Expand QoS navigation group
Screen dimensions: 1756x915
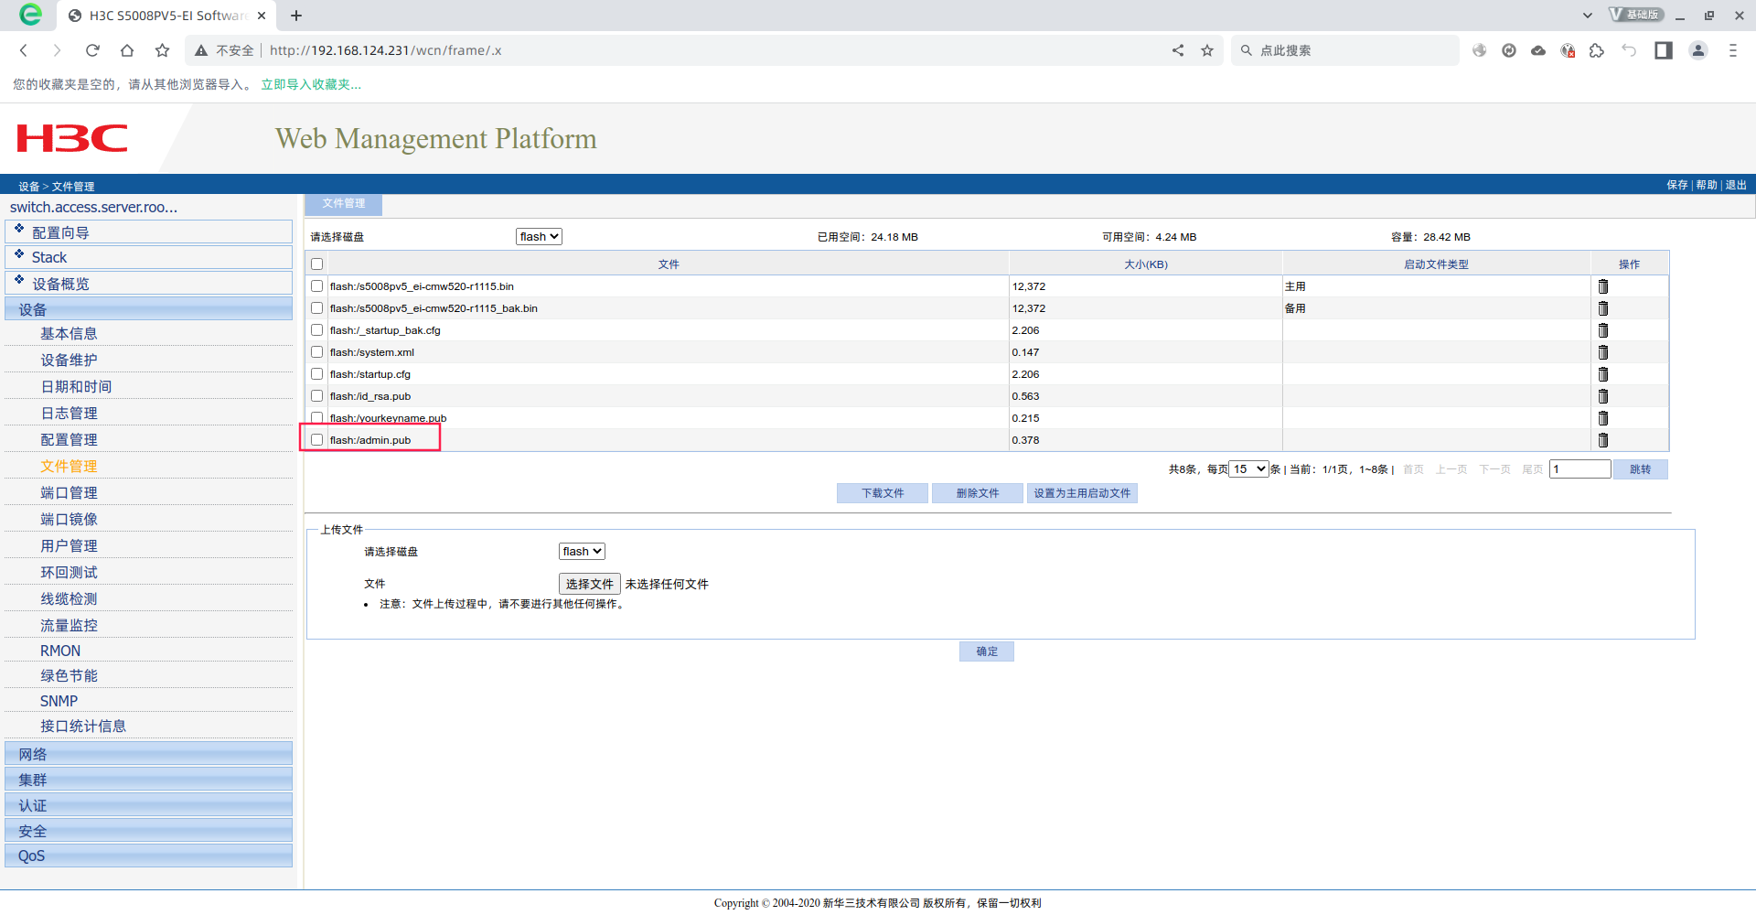149,856
